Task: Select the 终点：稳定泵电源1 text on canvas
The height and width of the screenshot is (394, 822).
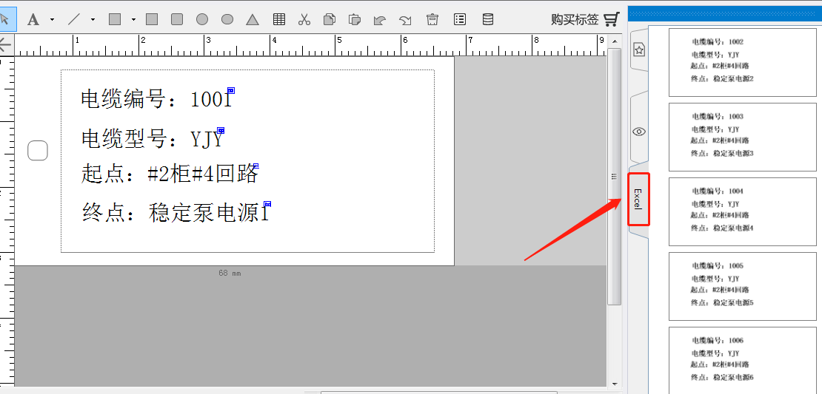Action: [x=176, y=213]
